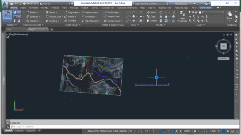Select the Circle draw tool
Screen dimensions: 241x135
pyautogui.click(x=134, y=16)
